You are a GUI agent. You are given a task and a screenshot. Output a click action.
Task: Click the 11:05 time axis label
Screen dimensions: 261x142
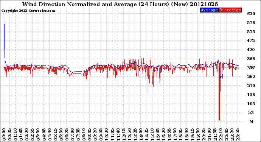point(112,134)
